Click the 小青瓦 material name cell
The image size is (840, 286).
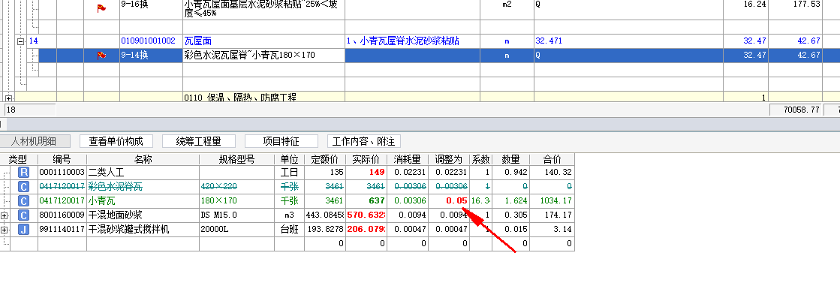click(x=143, y=201)
